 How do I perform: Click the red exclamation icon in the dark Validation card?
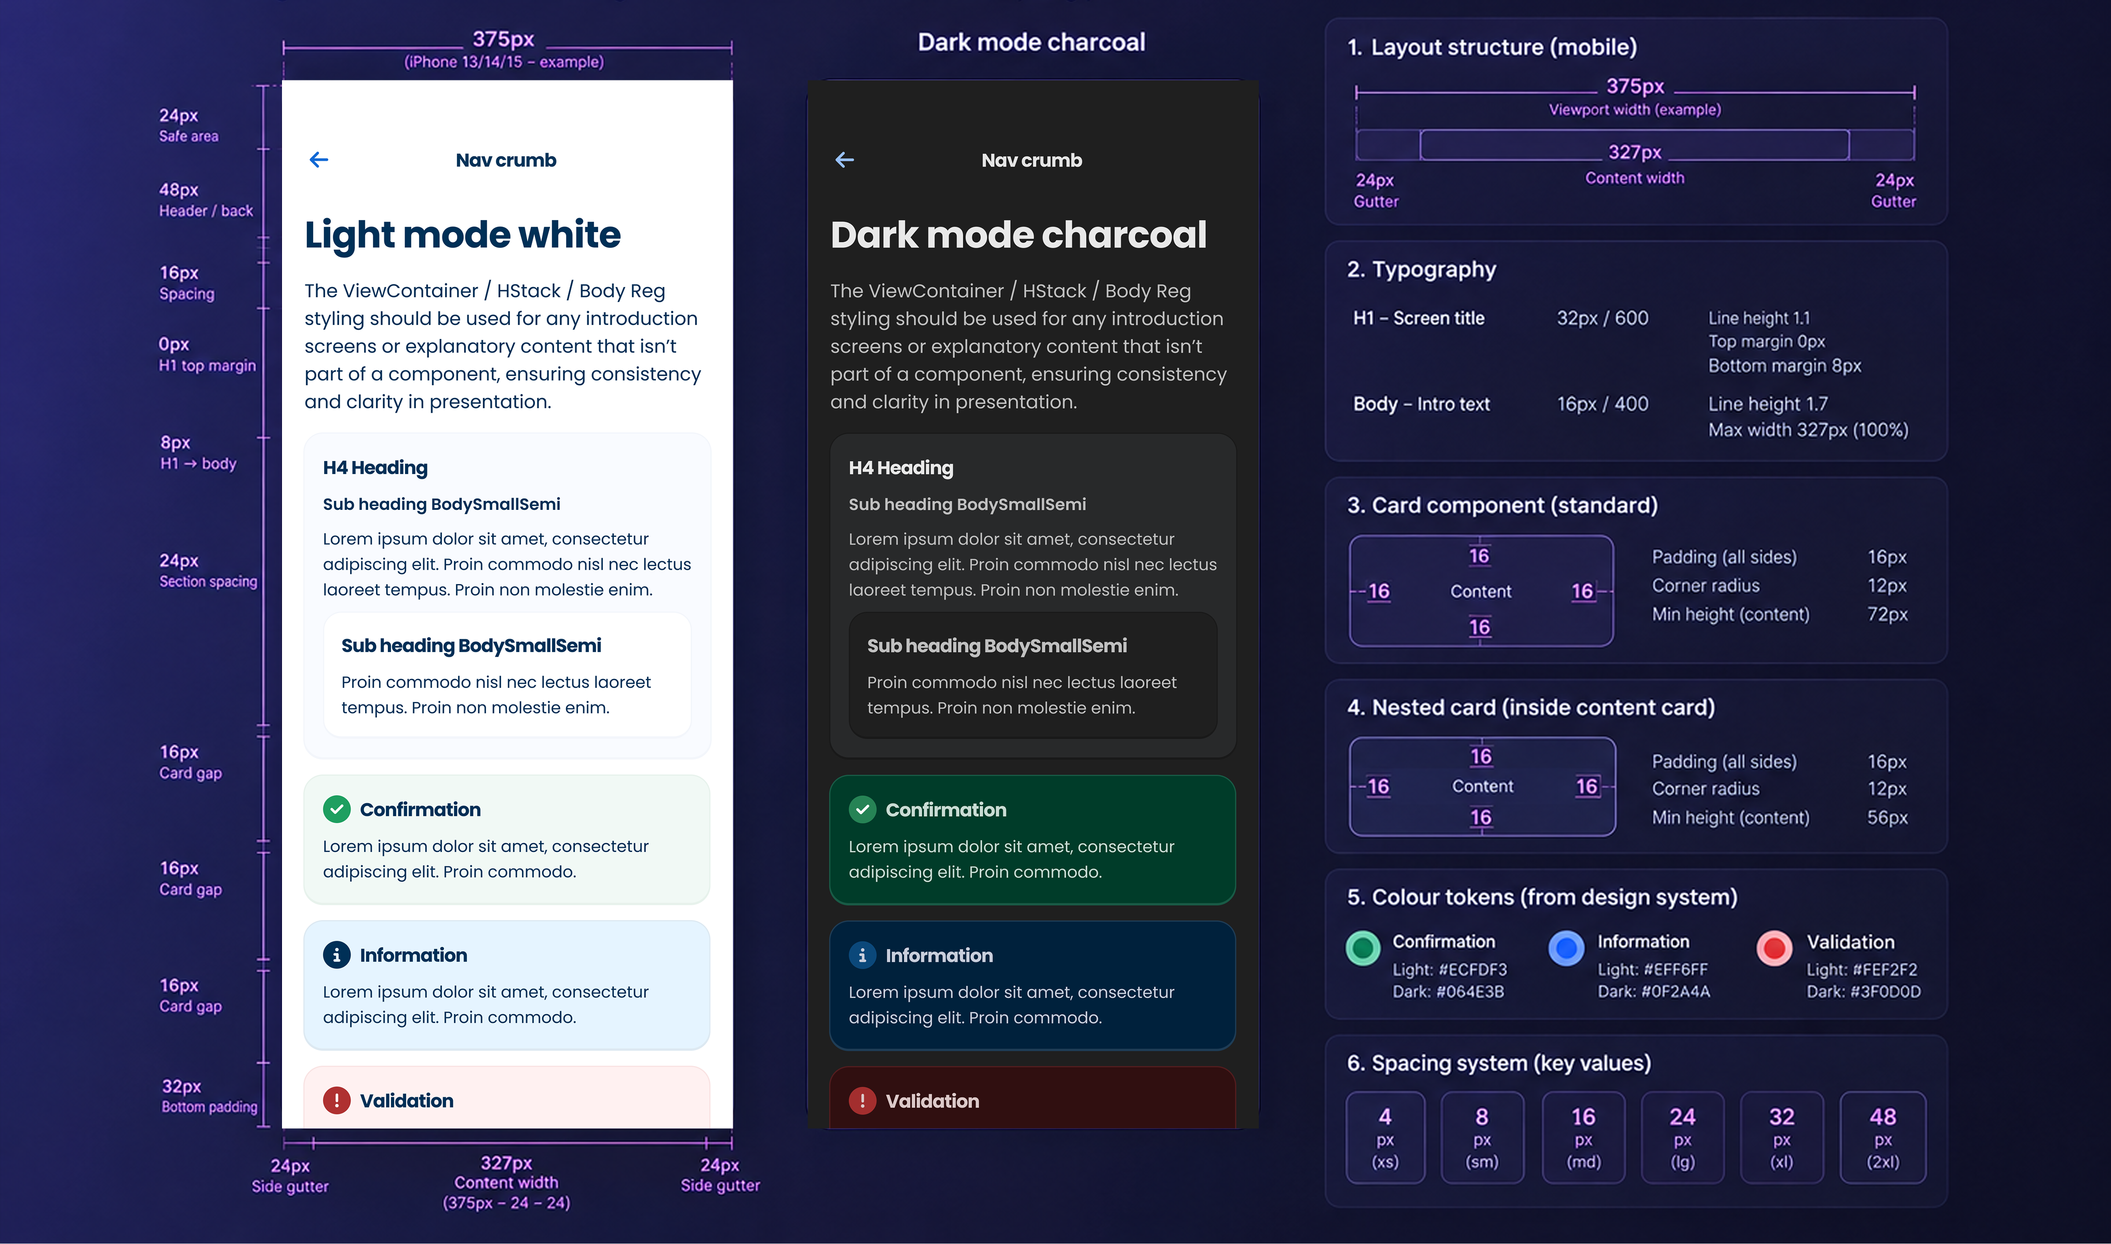(x=862, y=1100)
